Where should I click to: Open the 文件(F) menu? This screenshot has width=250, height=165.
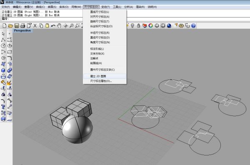pos(5,7)
